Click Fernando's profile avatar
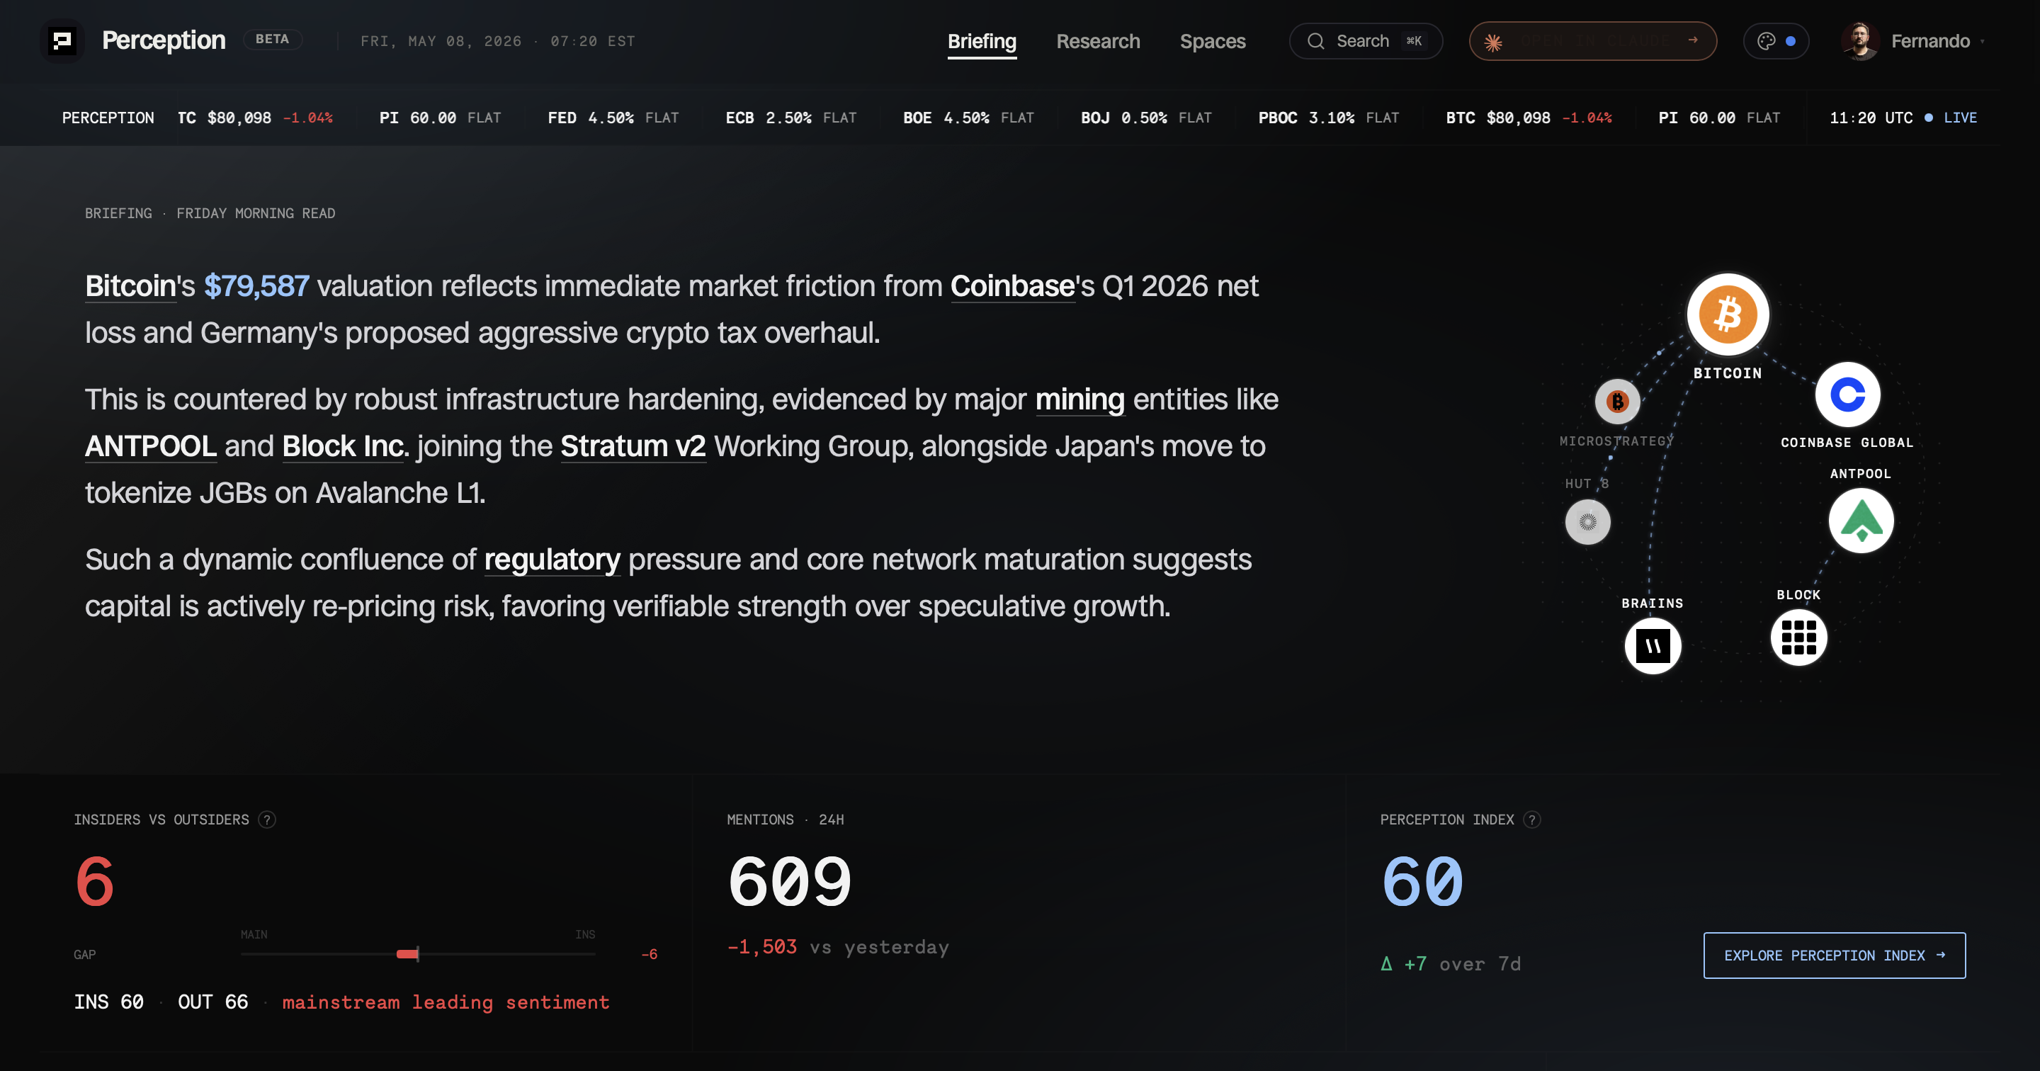This screenshot has height=1071, width=2040. coord(1860,41)
